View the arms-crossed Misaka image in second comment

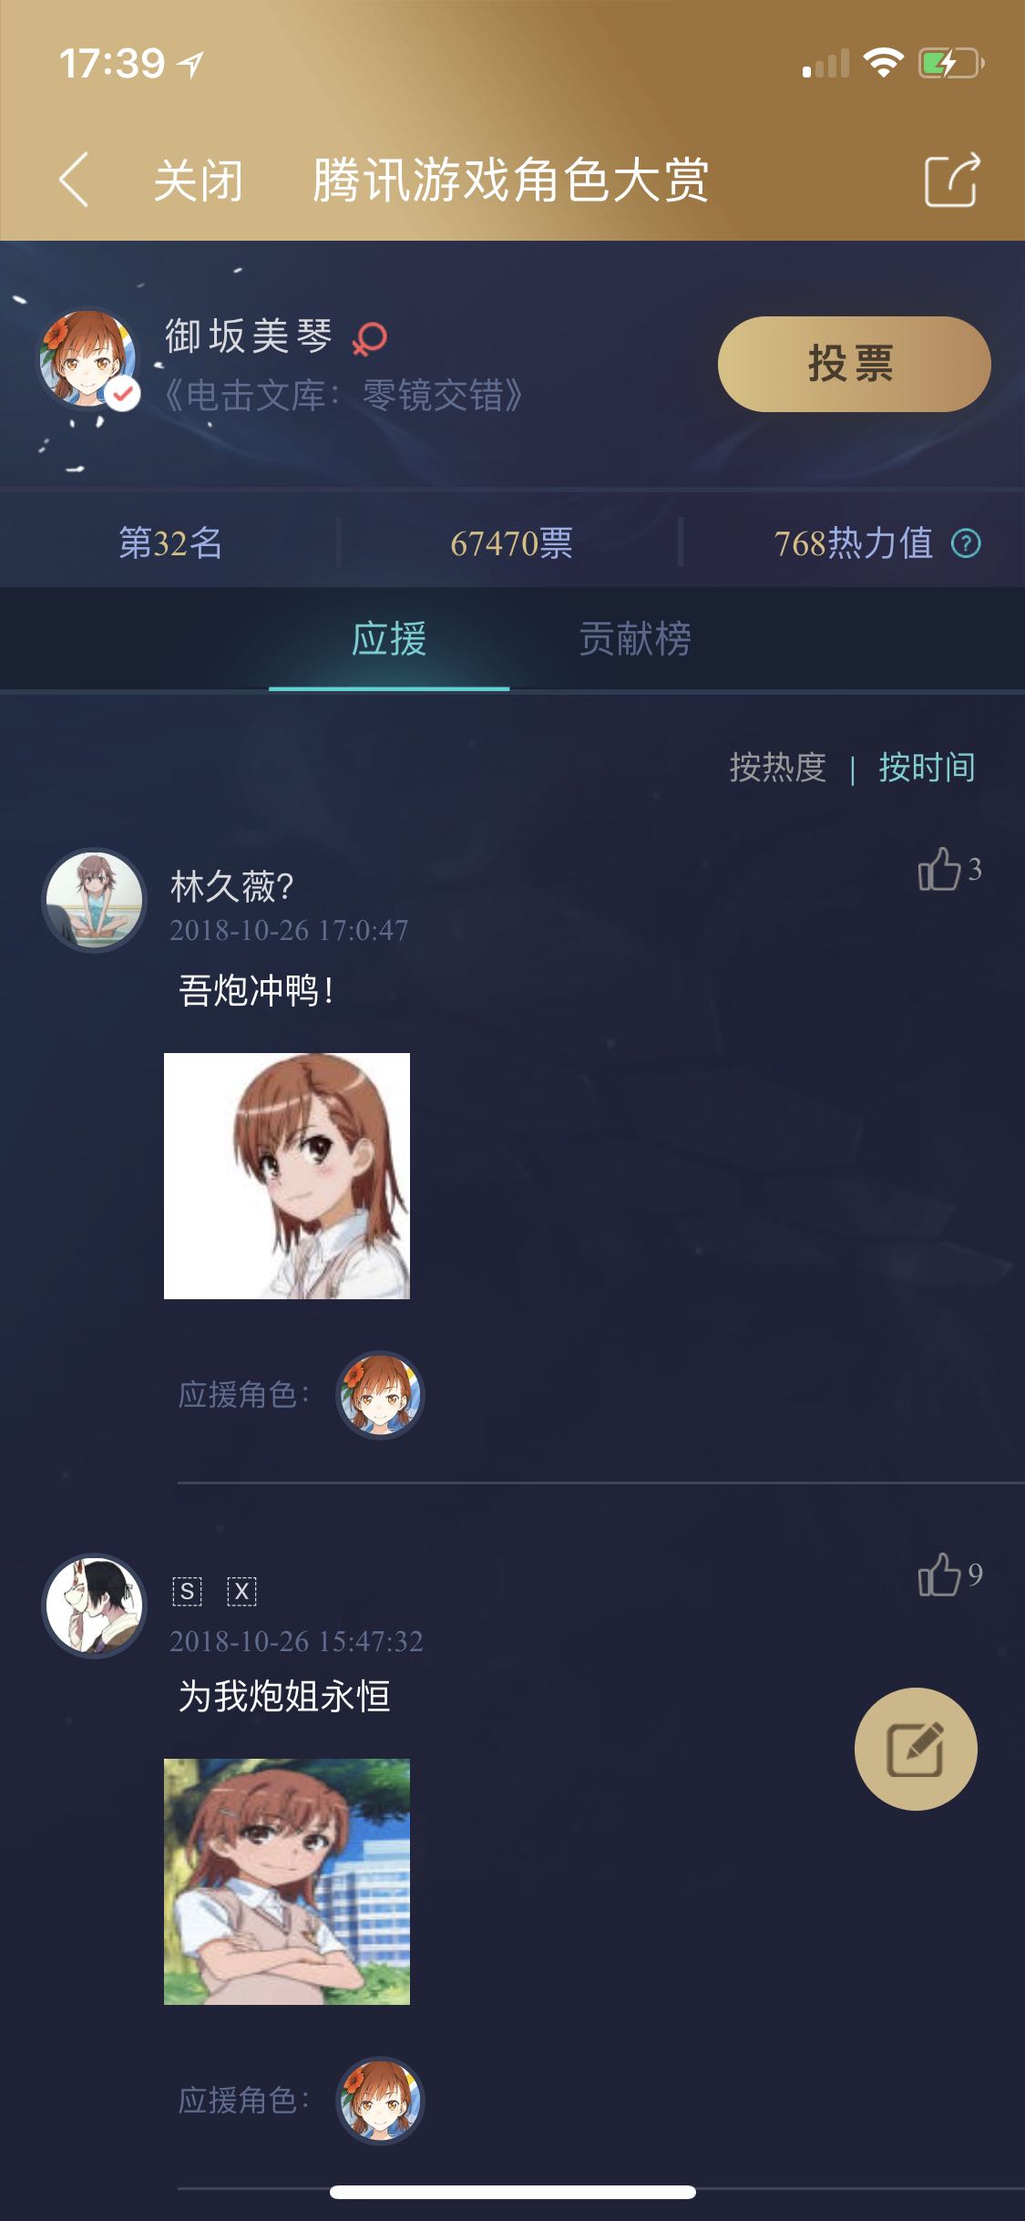pyautogui.click(x=287, y=1882)
